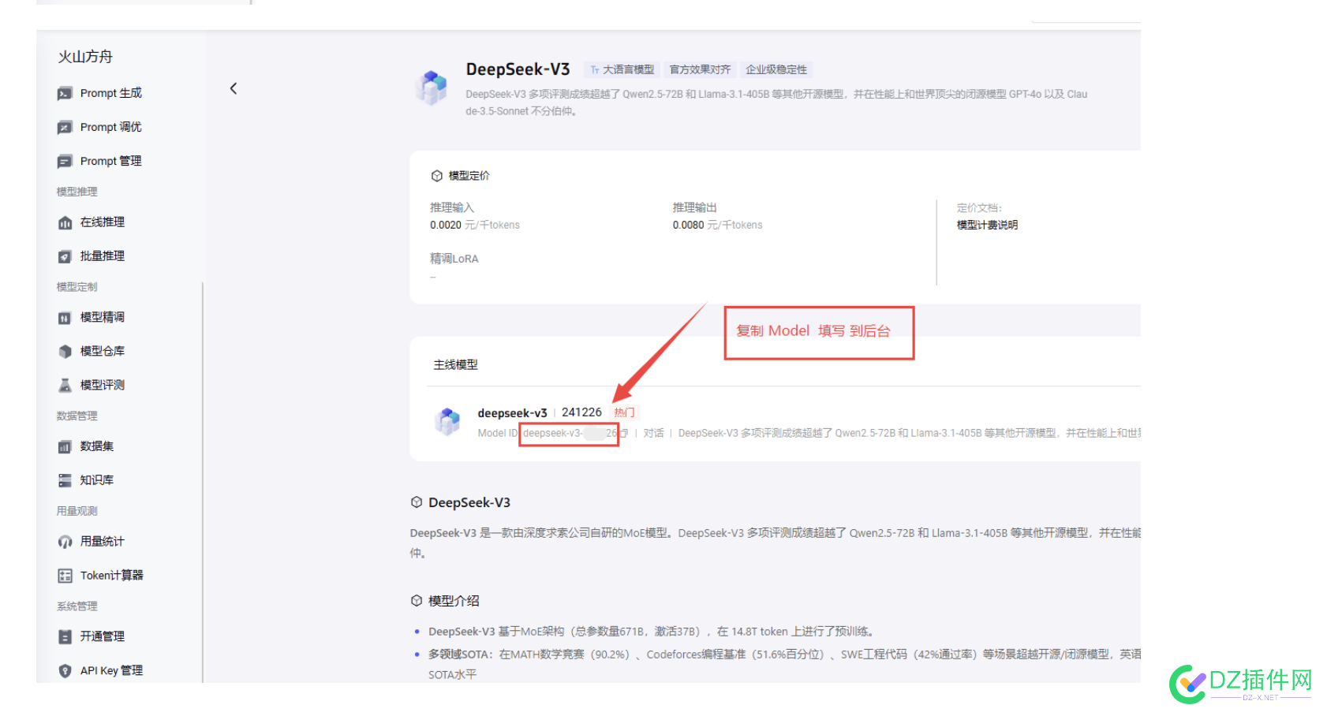Image resolution: width=1327 pixels, height=716 pixels.
Task: Click the DeepSeek-V3 page title
Action: (x=518, y=69)
